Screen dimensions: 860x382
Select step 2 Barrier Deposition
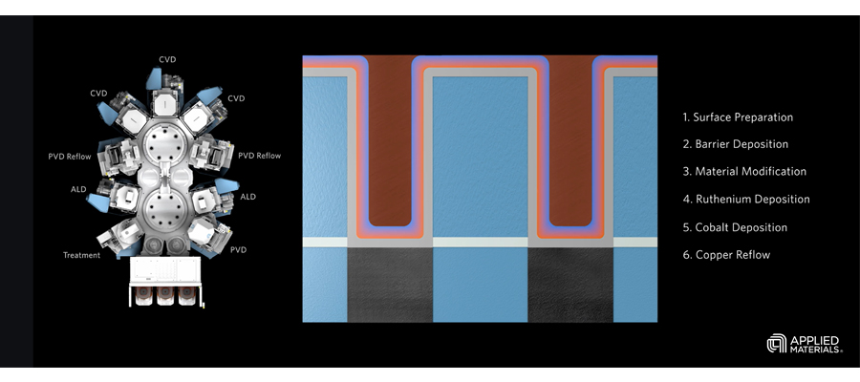click(735, 144)
